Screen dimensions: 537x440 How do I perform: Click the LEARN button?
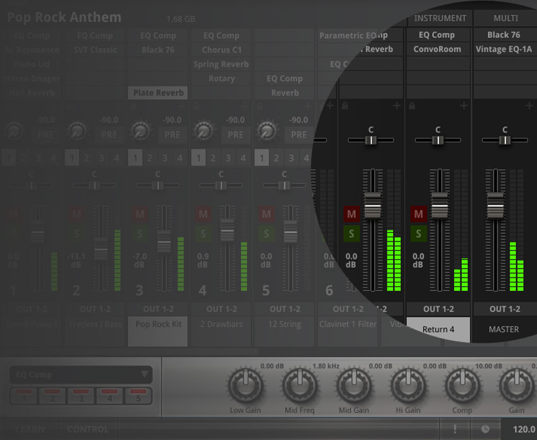(30, 429)
